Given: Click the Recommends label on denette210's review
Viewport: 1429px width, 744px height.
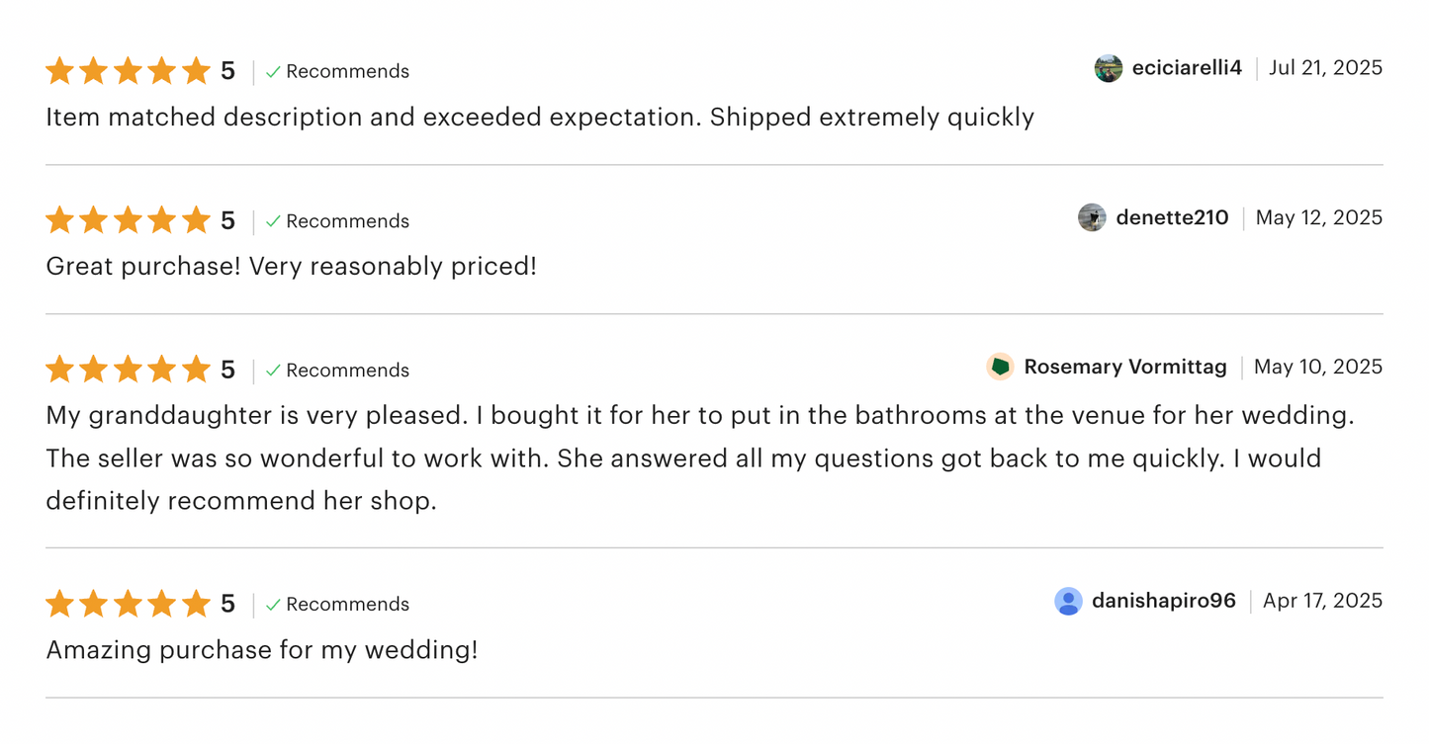Looking at the screenshot, I should (347, 221).
